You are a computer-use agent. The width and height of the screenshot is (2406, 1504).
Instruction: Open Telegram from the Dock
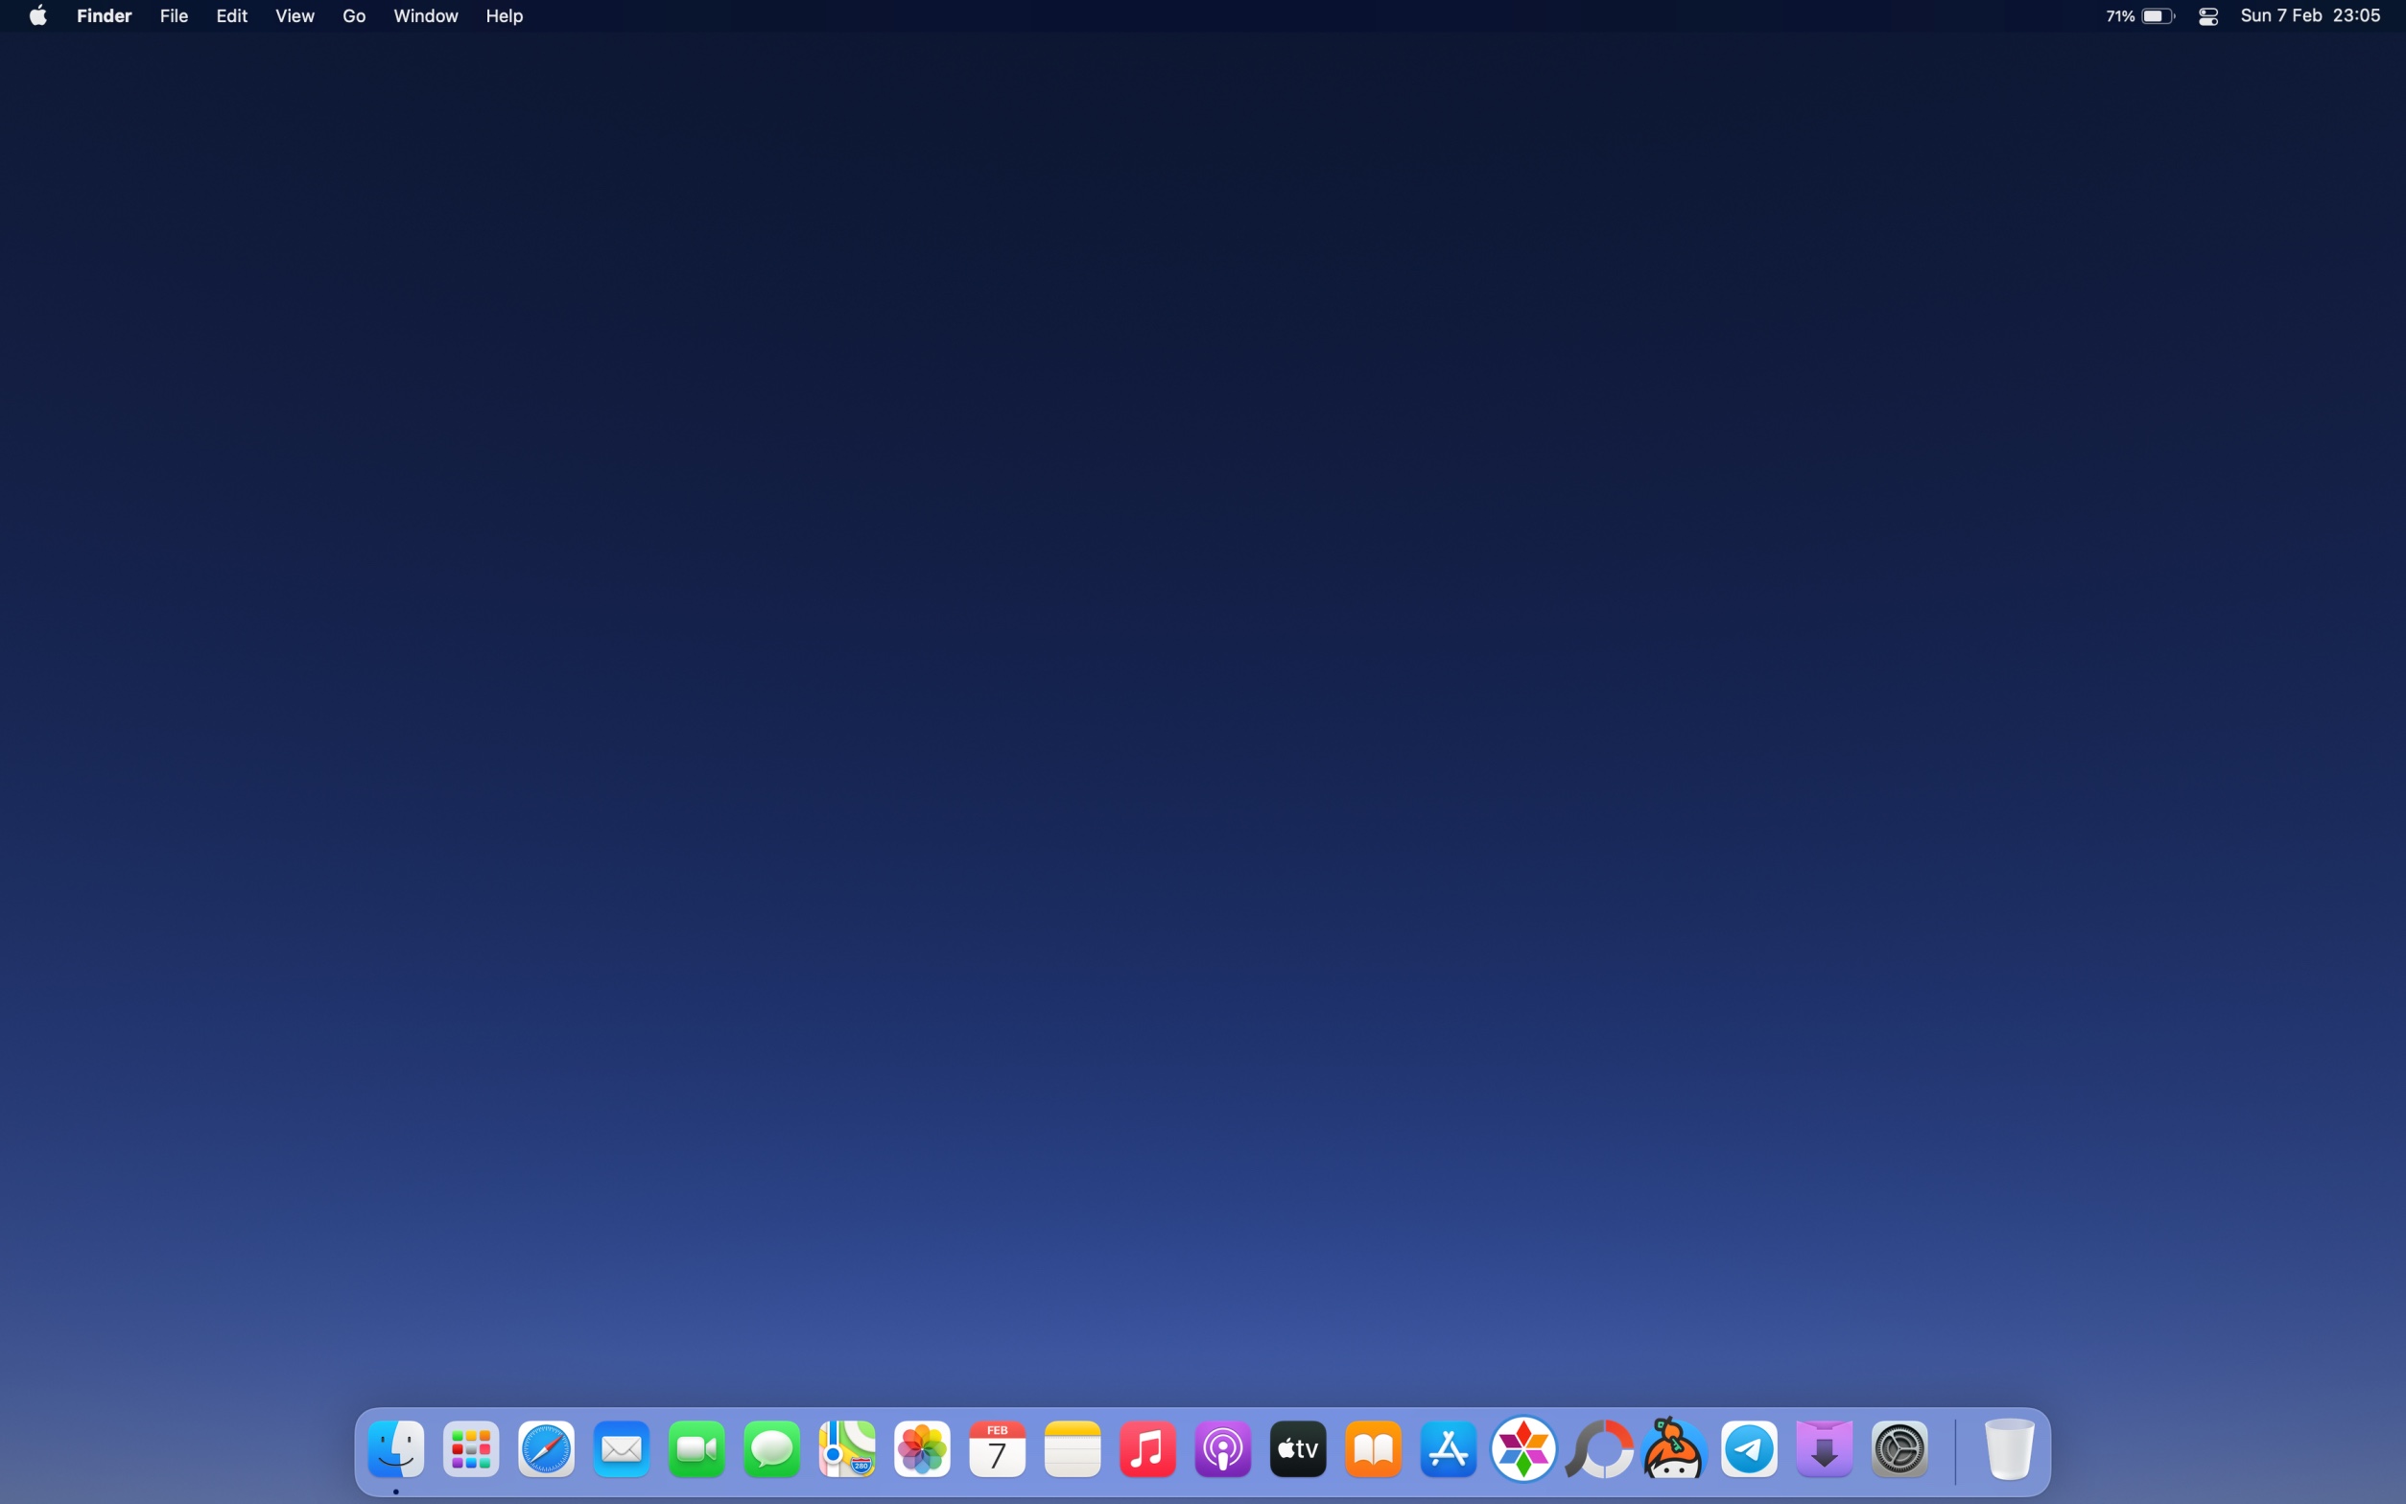coord(1750,1449)
